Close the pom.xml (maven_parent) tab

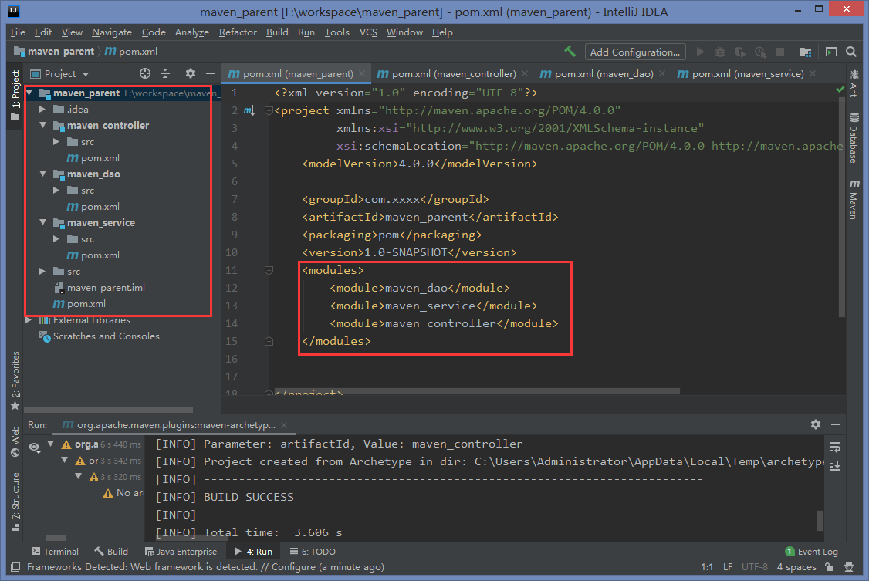coord(362,73)
